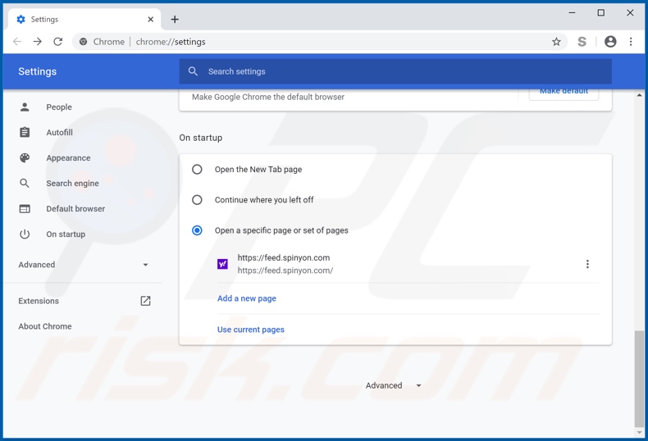Screen dimensions: 648x441
Task: Click the Extensions external link icon
Action: click(x=145, y=301)
